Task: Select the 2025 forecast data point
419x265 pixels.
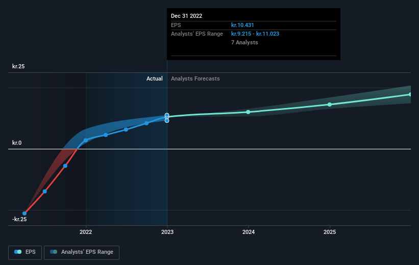Action: tap(330, 104)
